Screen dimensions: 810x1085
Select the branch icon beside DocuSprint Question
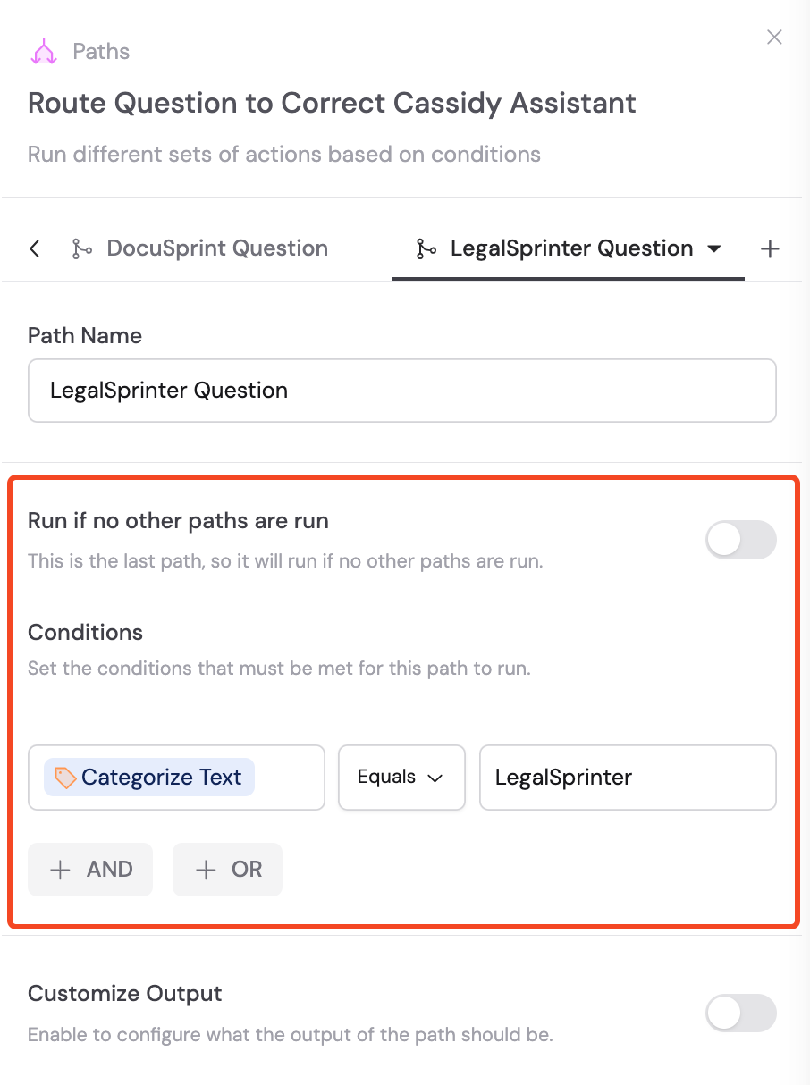(81, 248)
